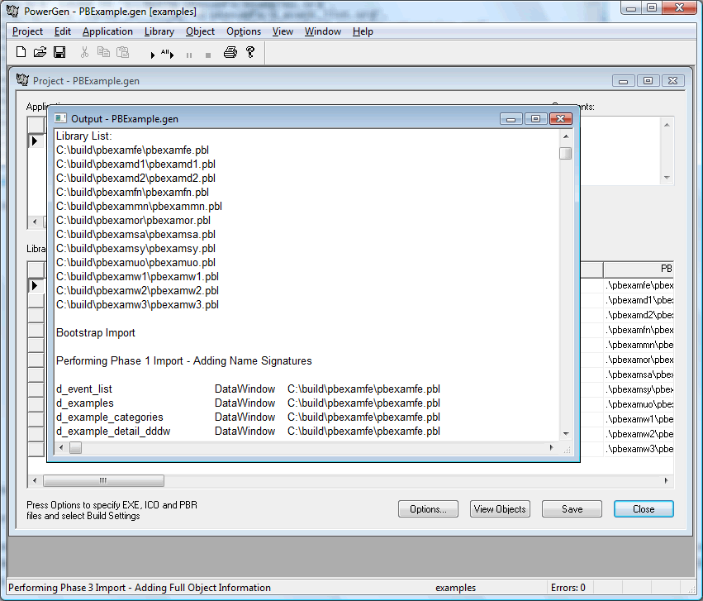
Task: Open the Application menu
Action: 107,31
